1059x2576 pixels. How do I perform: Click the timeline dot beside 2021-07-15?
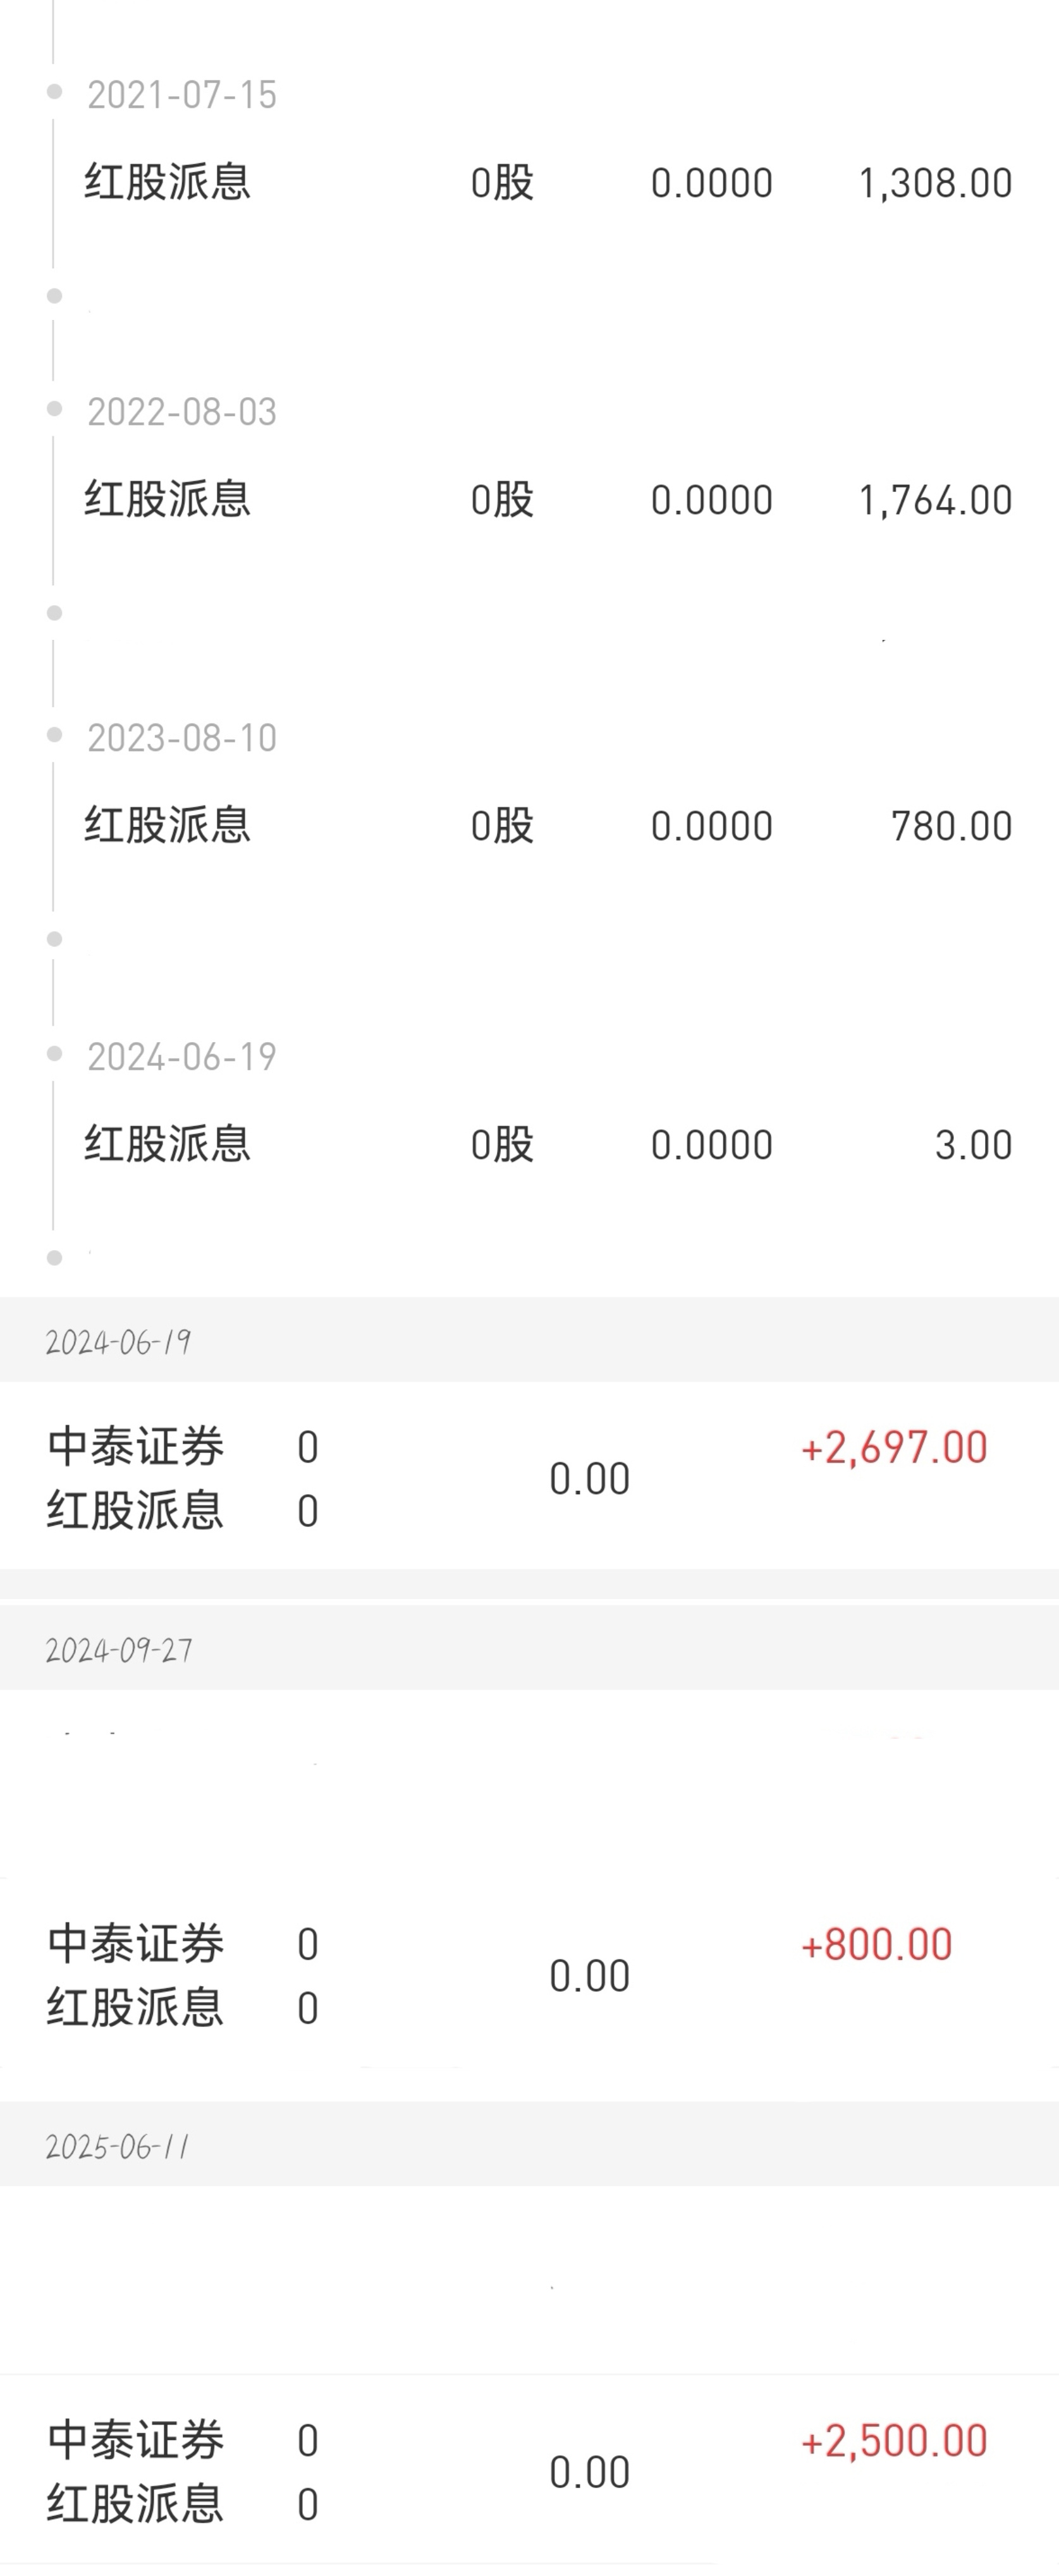point(55,92)
